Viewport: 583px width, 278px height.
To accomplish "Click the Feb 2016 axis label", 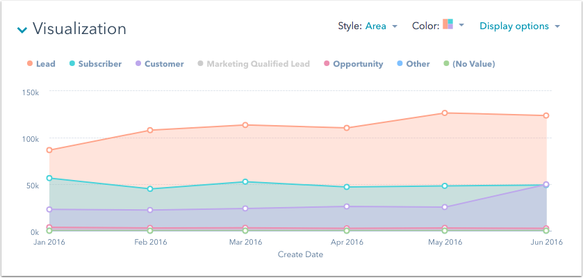I will (x=151, y=243).
